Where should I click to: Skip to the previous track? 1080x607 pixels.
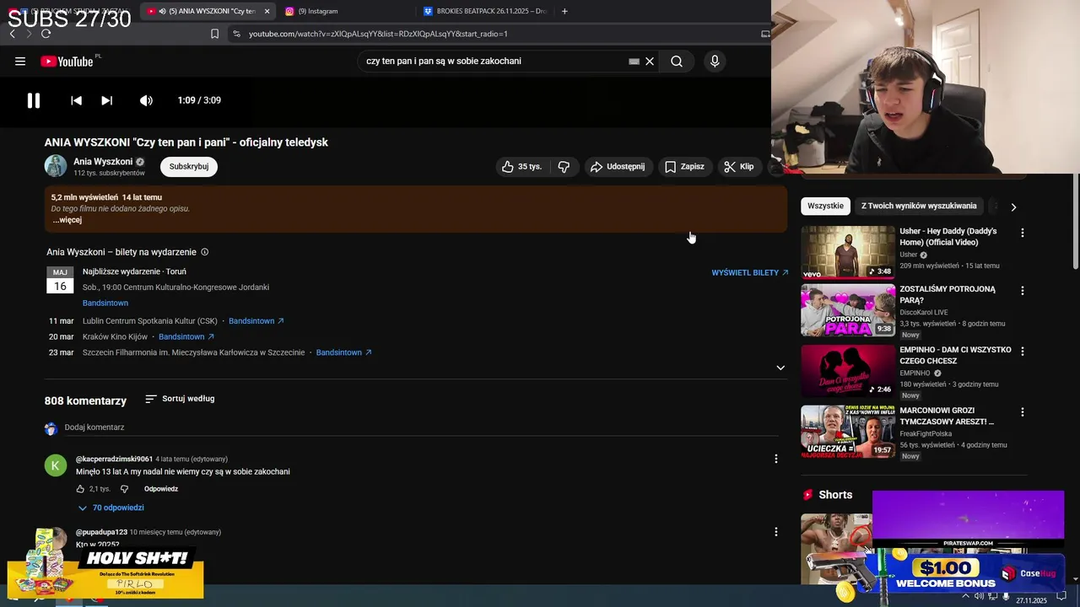tap(76, 100)
